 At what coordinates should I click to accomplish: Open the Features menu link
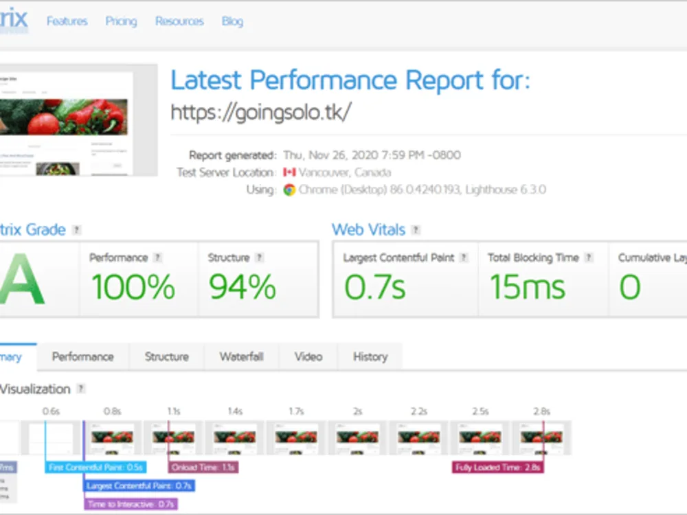67,21
